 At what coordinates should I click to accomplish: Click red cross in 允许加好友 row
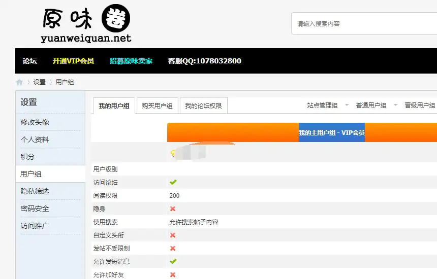[173, 274]
